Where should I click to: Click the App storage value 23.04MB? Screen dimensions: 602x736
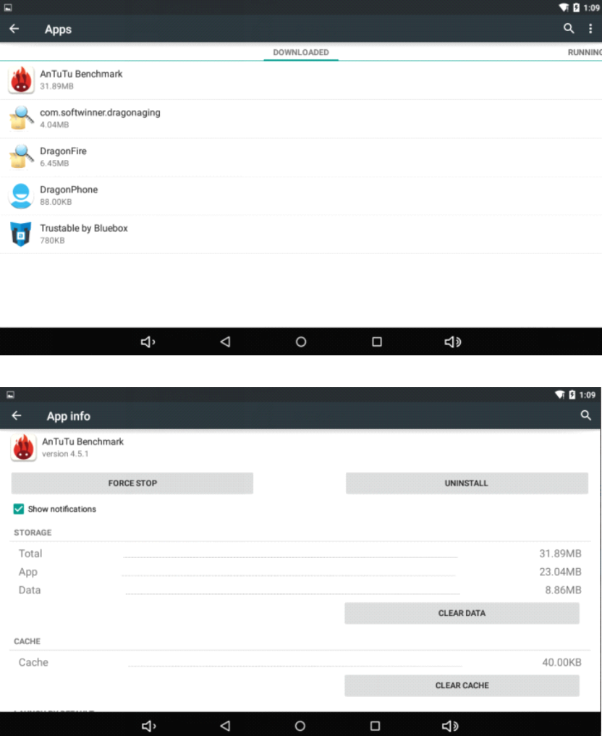560,572
